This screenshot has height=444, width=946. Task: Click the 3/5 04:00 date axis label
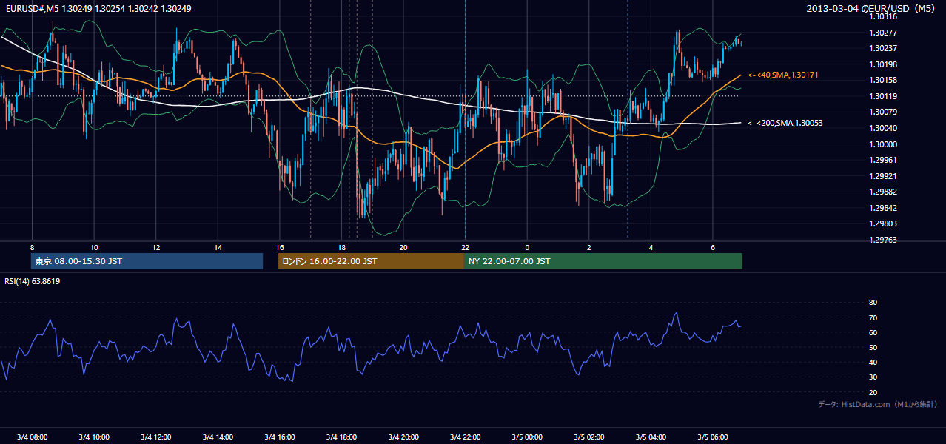click(x=651, y=437)
